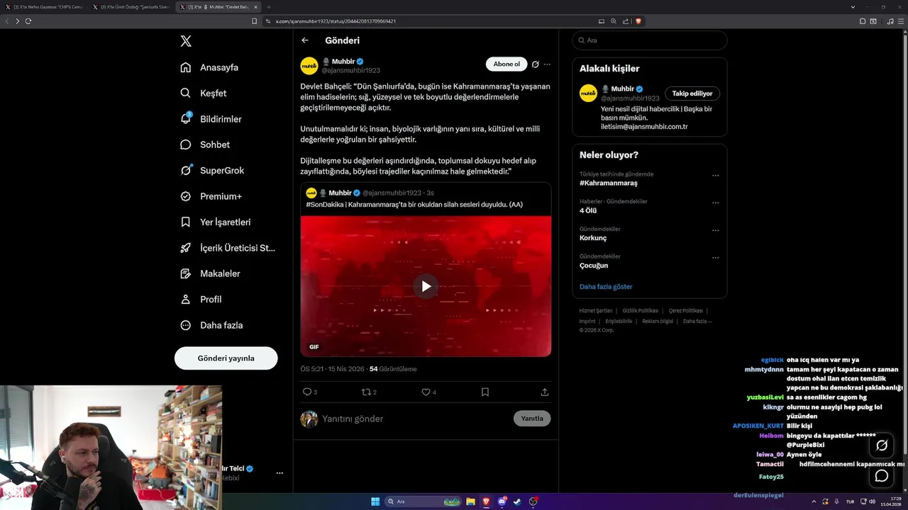Open Hizmet Şartları footer link
This screenshot has height=510, width=908.
pos(596,311)
